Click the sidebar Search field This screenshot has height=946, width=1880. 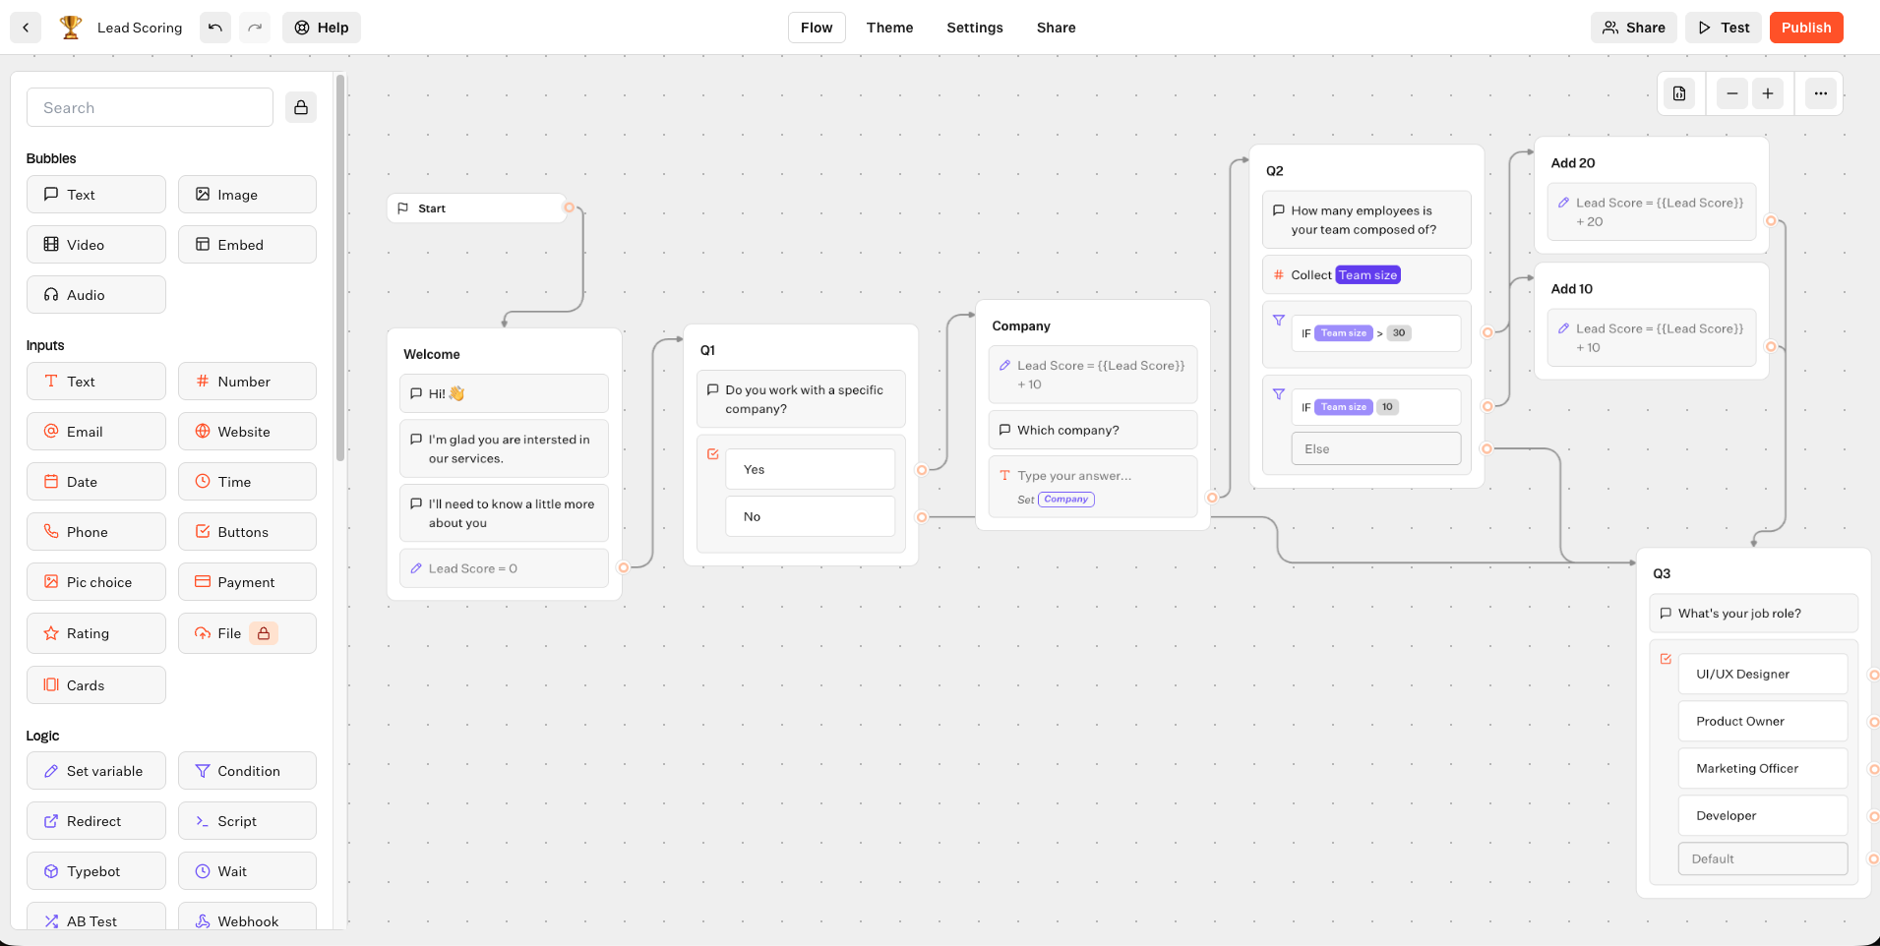tap(150, 107)
